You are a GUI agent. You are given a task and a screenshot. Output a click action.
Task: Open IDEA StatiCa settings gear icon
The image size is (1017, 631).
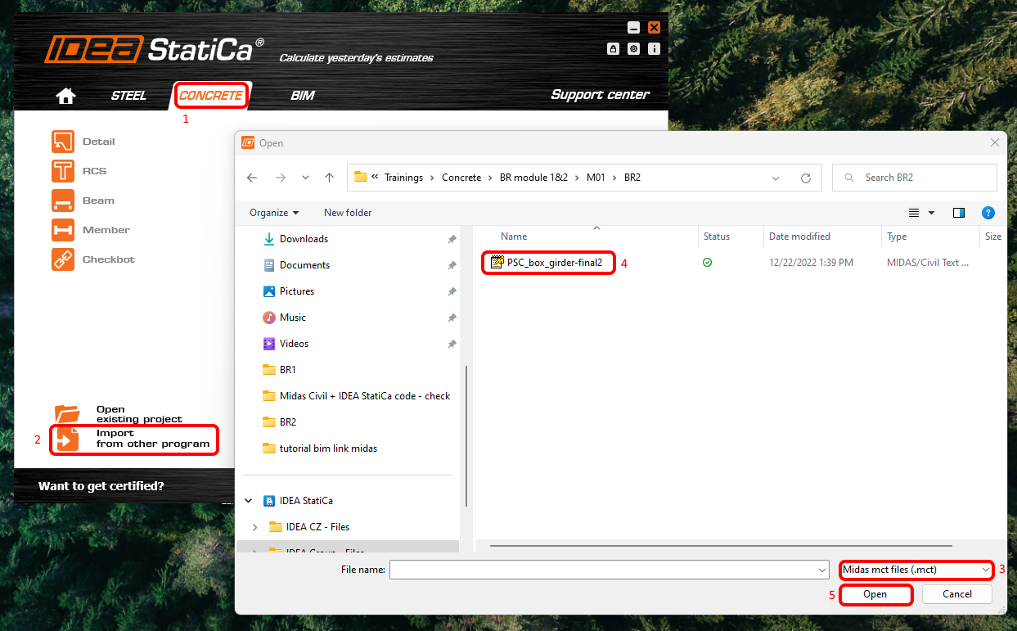(x=634, y=49)
